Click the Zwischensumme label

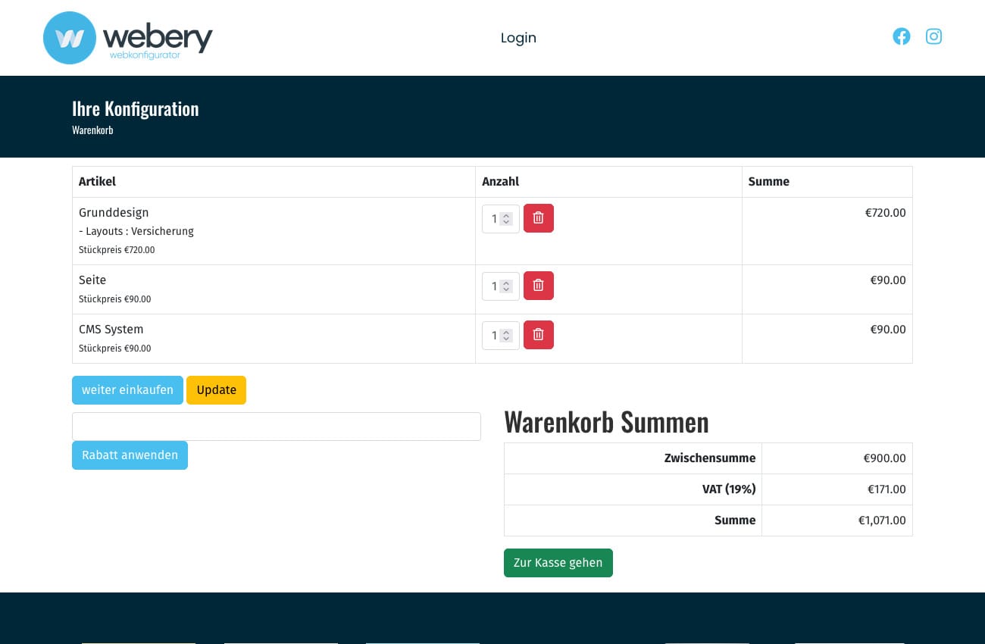click(710, 458)
